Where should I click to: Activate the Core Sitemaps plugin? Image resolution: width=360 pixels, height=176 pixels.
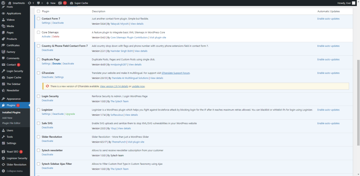46,37
